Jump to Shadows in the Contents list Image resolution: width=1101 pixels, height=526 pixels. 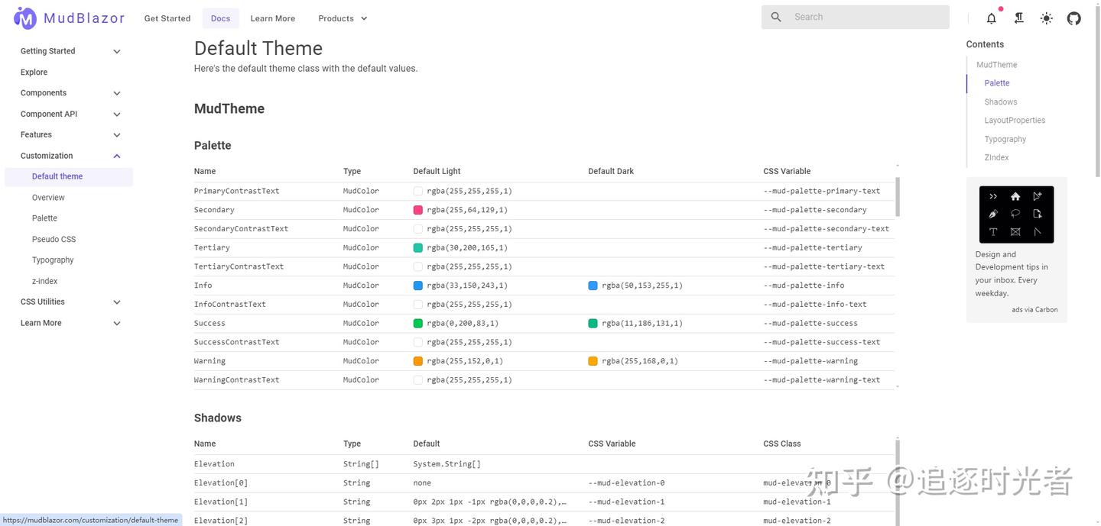(x=1000, y=102)
